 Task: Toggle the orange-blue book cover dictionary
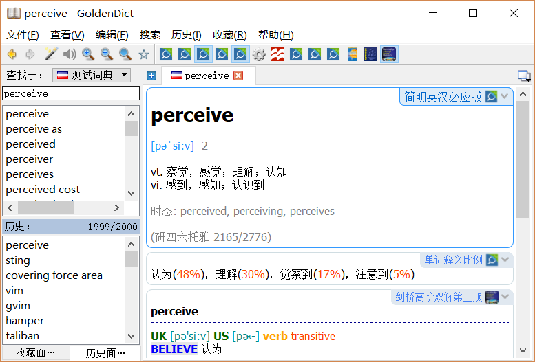[x=352, y=54]
